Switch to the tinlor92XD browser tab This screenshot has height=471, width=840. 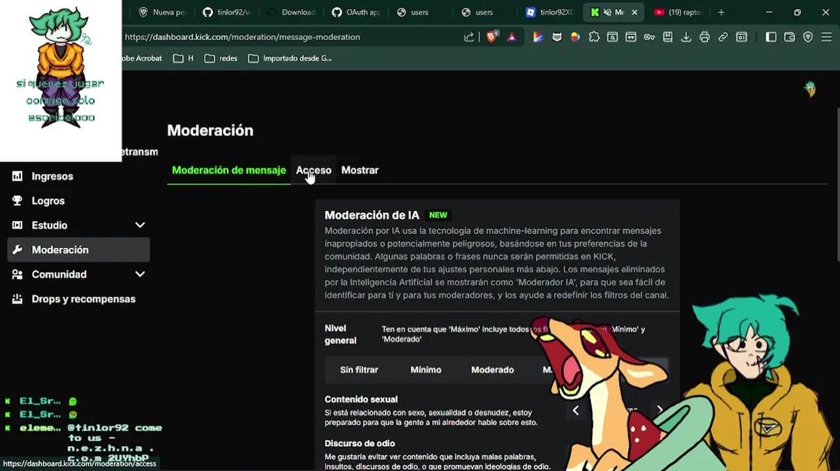(x=551, y=12)
